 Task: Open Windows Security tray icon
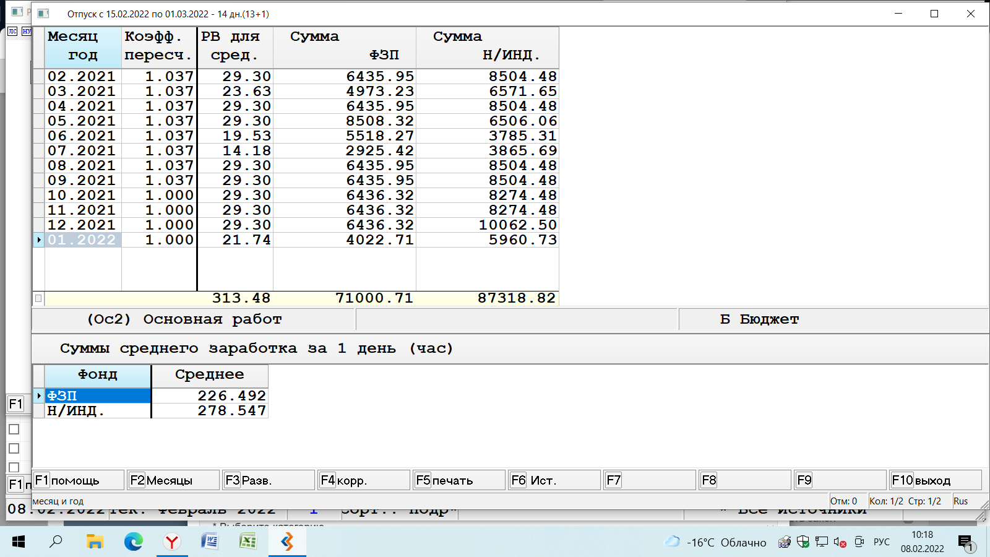click(x=803, y=542)
